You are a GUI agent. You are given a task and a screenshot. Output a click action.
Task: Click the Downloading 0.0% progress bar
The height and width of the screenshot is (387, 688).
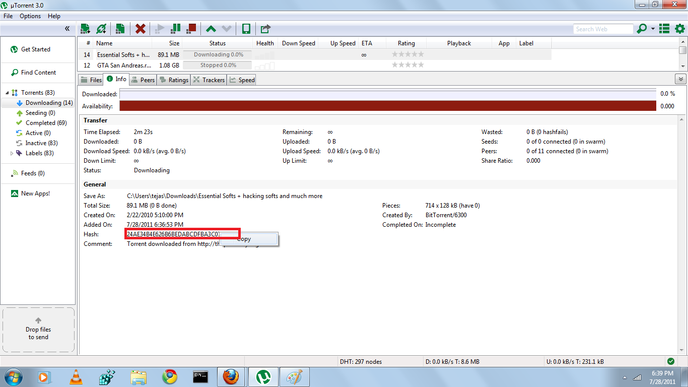[x=218, y=54]
